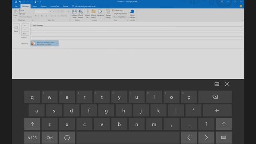
Task: Click the Bcc... button
Action: click(25, 34)
